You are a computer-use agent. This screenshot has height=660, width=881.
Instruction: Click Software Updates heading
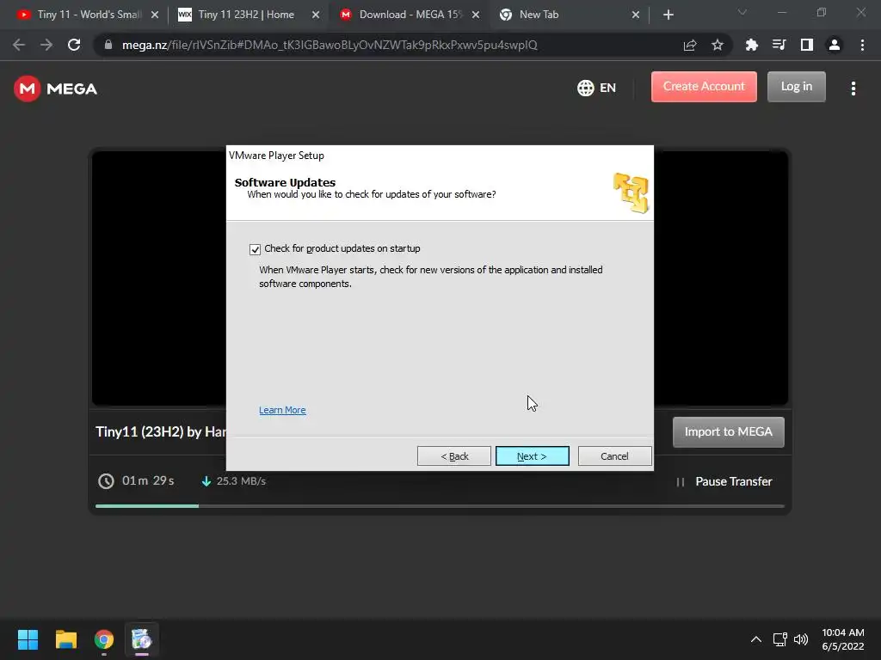285,182
